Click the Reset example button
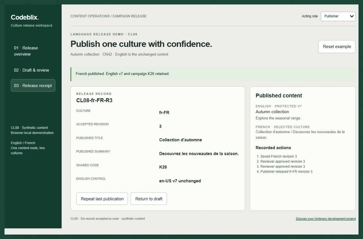This screenshot has width=363, height=239. [337, 46]
